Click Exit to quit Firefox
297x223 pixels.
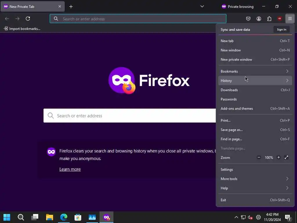(255, 200)
